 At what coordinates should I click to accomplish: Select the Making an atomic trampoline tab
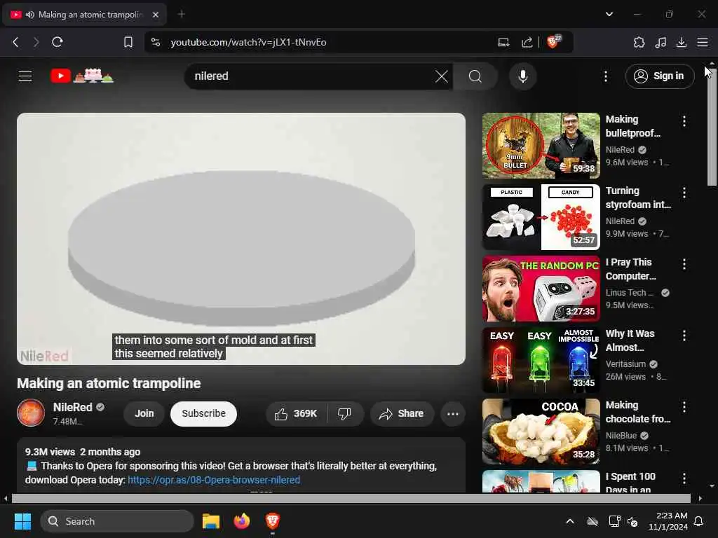click(85, 15)
